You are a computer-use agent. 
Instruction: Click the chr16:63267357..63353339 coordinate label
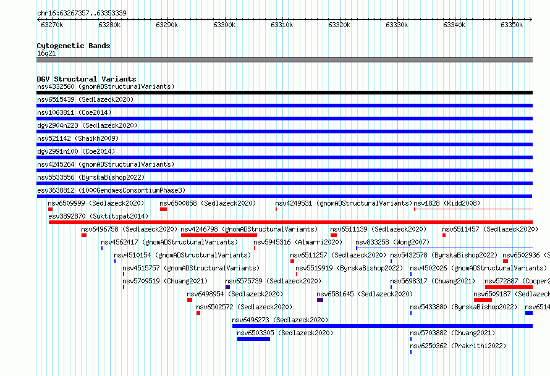click(x=82, y=13)
